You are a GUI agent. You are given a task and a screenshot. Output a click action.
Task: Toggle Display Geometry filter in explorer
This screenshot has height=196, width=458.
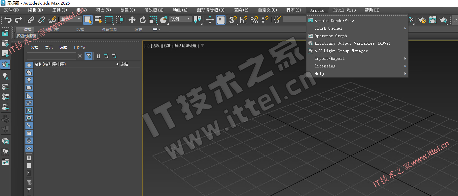pos(29,65)
